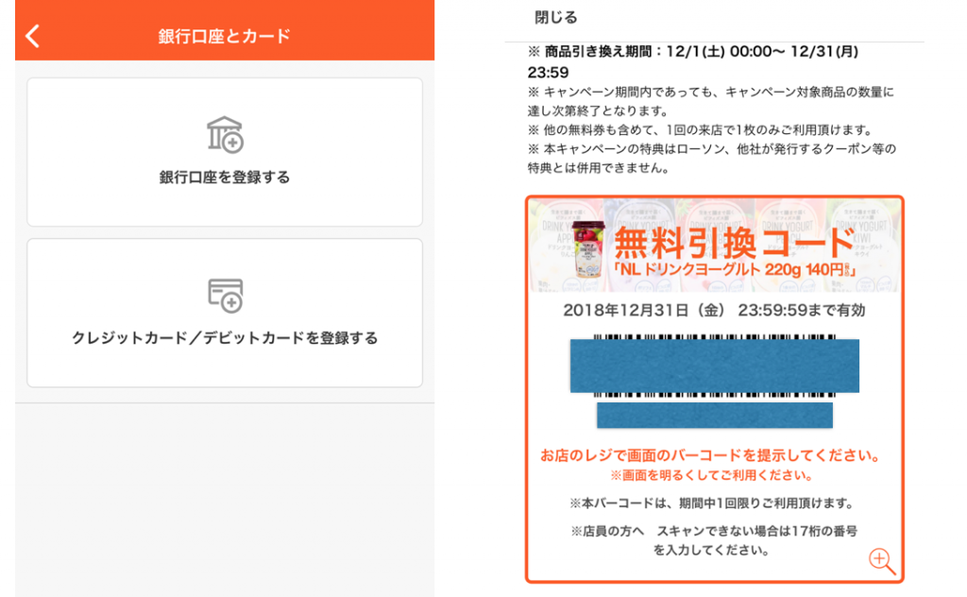Viewport: 967px width, 597px height.
Task: Open 銀行口座を登録する option
Action: 225,152
